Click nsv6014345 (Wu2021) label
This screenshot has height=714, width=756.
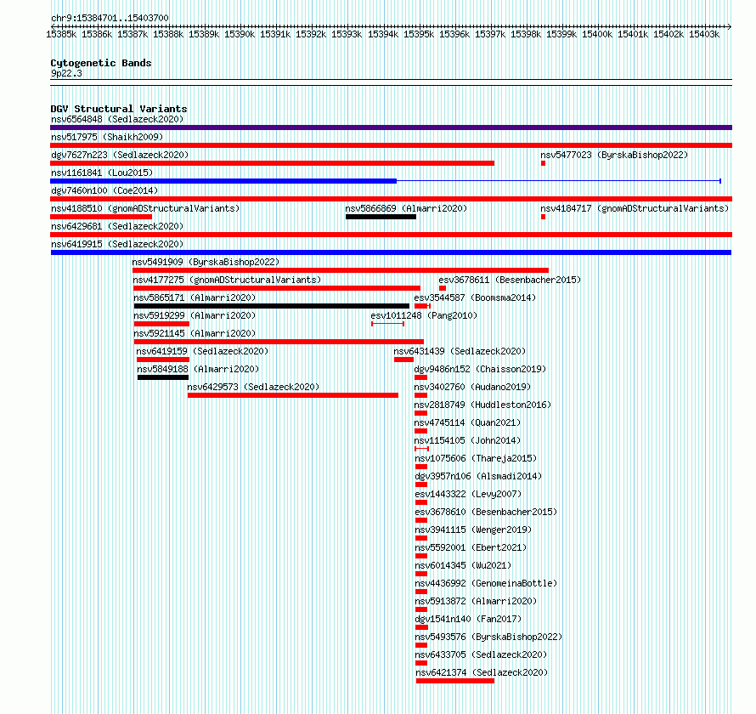click(463, 565)
